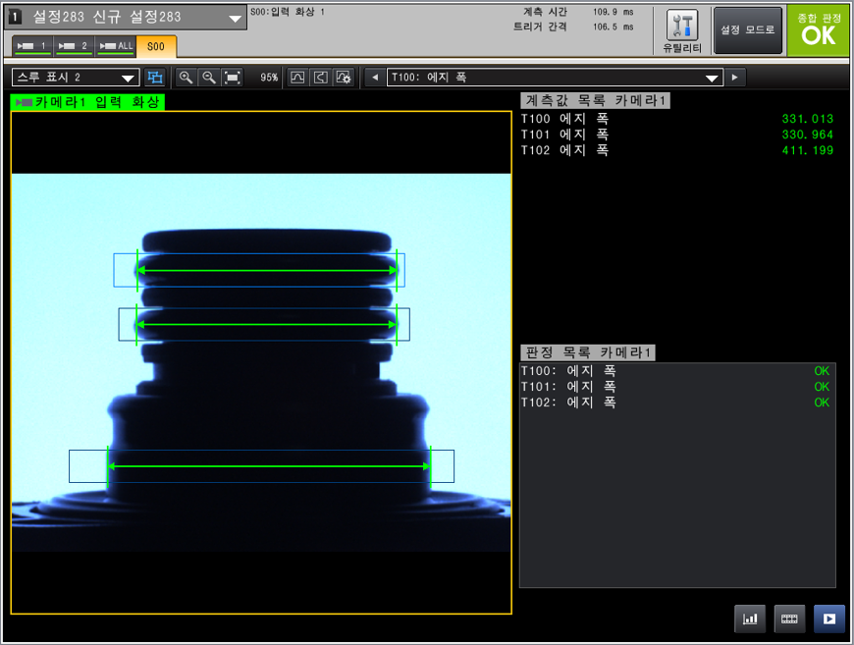
Task: Fit image to screen icon
Action: click(233, 78)
